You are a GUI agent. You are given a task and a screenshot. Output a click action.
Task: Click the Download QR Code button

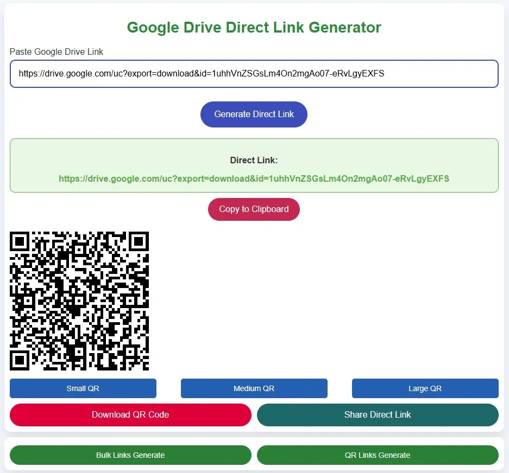tap(130, 414)
